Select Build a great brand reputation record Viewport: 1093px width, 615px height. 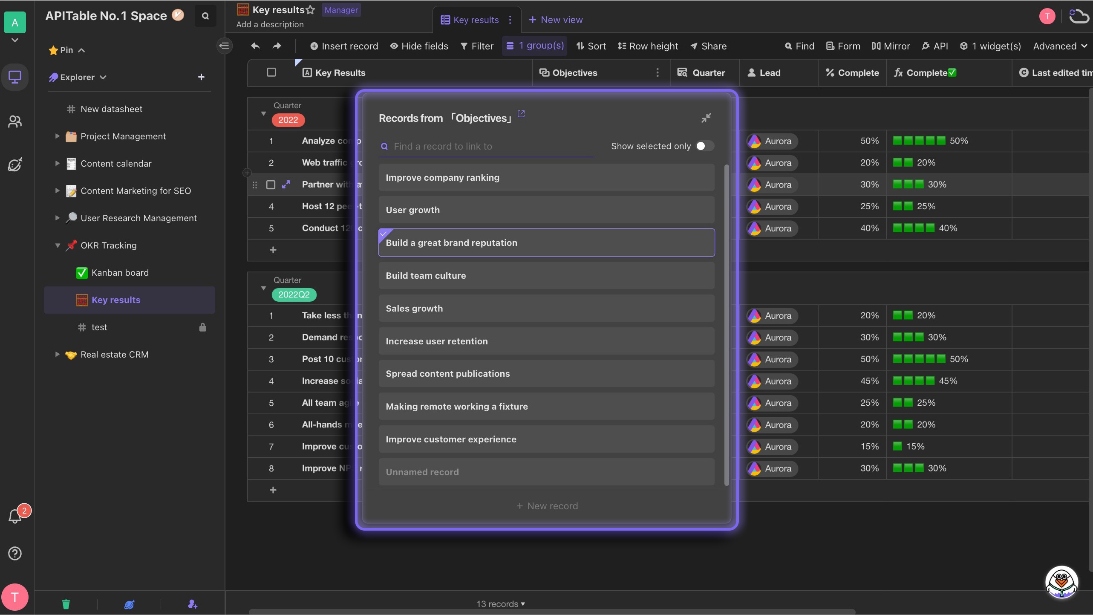546,243
